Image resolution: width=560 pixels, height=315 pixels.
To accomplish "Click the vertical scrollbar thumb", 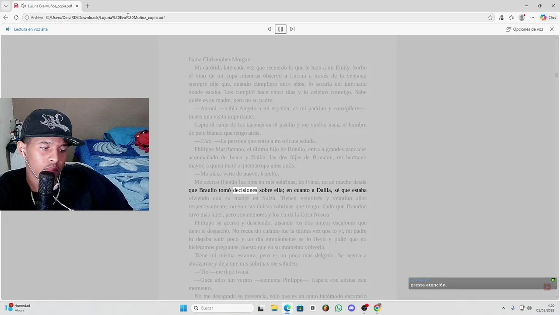I will click(556, 75).
